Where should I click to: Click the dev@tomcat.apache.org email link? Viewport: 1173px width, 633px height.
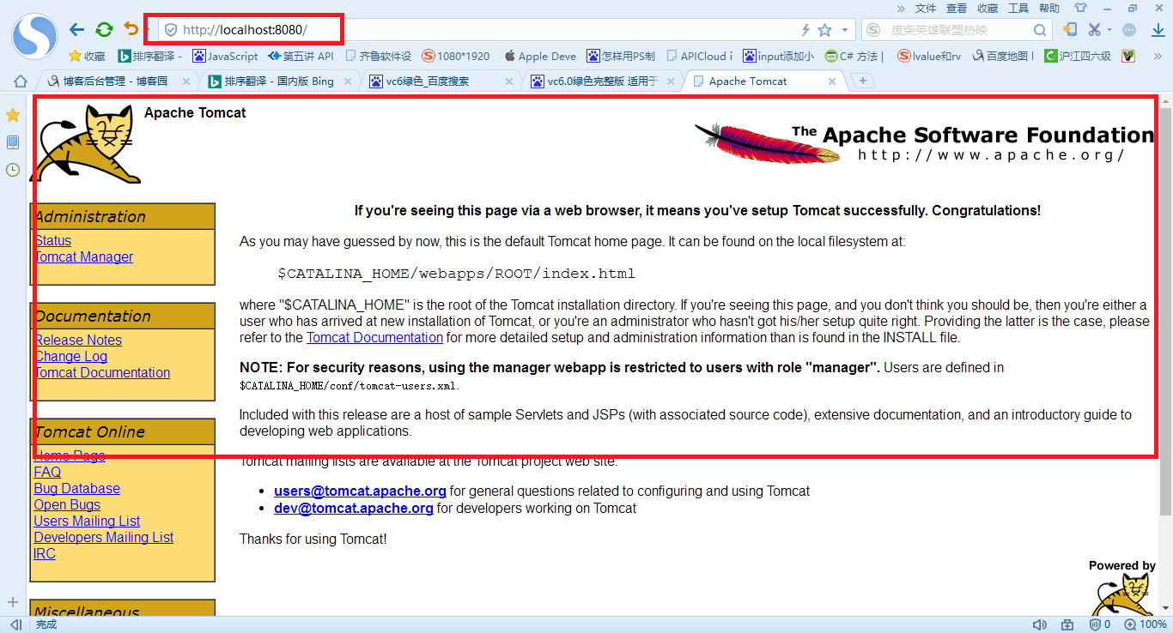click(x=354, y=509)
